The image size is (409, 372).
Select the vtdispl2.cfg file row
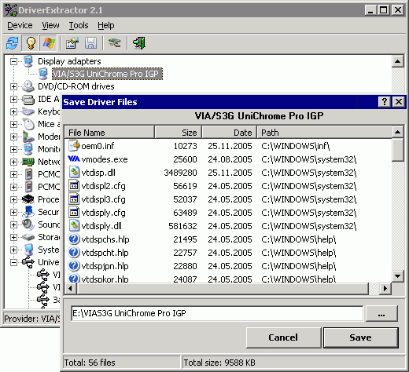tap(228, 186)
